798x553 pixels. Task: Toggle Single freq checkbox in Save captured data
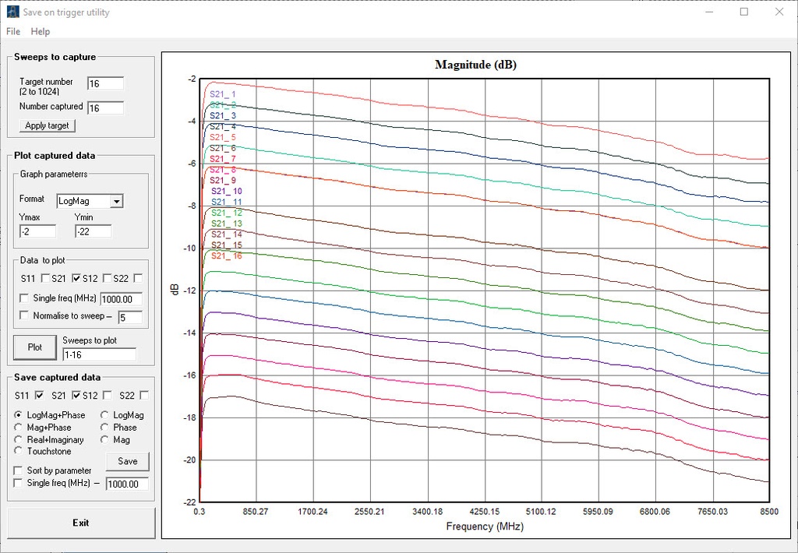(x=19, y=483)
